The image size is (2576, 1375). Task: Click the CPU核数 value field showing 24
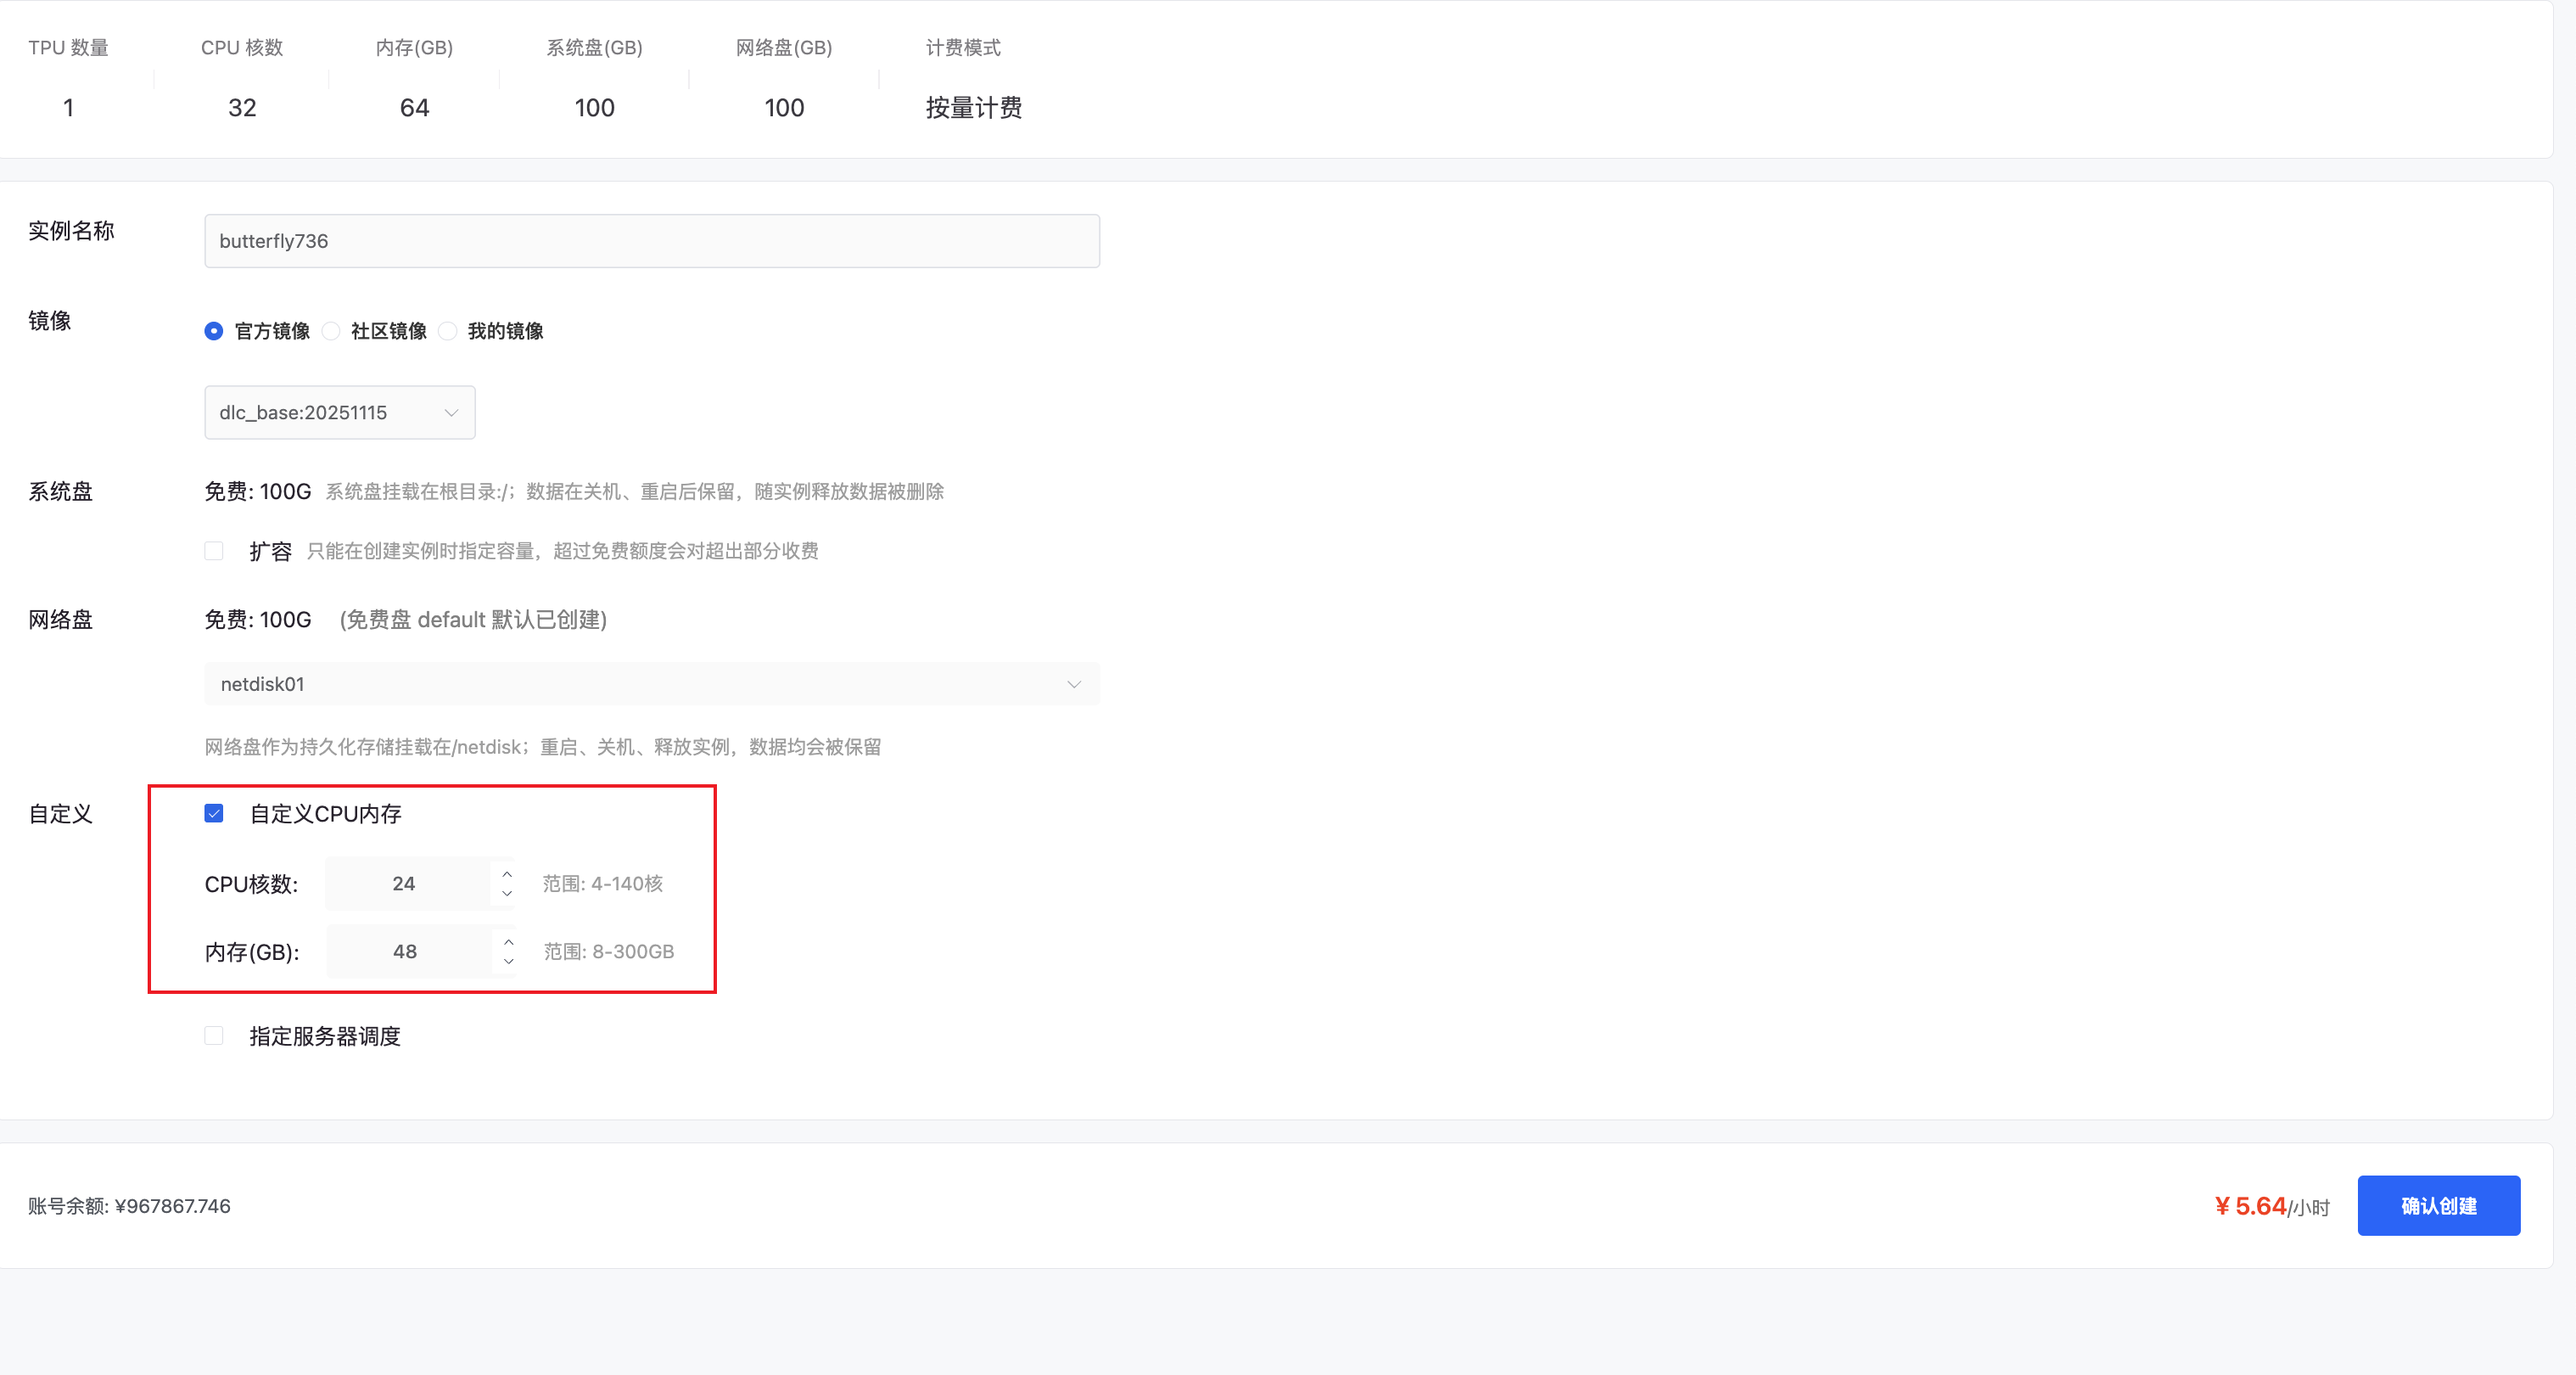coord(405,883)
